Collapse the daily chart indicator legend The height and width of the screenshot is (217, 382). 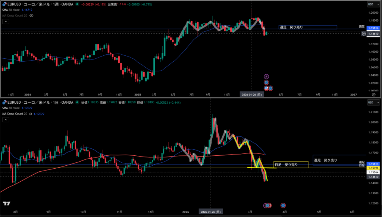pos(5,120)
